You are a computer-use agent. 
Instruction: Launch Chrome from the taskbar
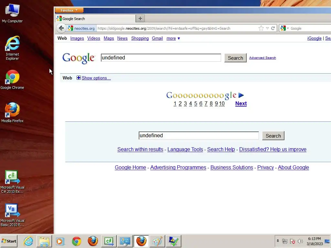click(76, 241)
